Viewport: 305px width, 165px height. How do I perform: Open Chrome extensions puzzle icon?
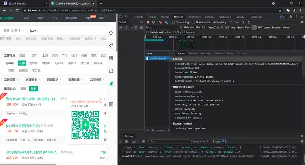pyautogui.click(x=288, y=10)
